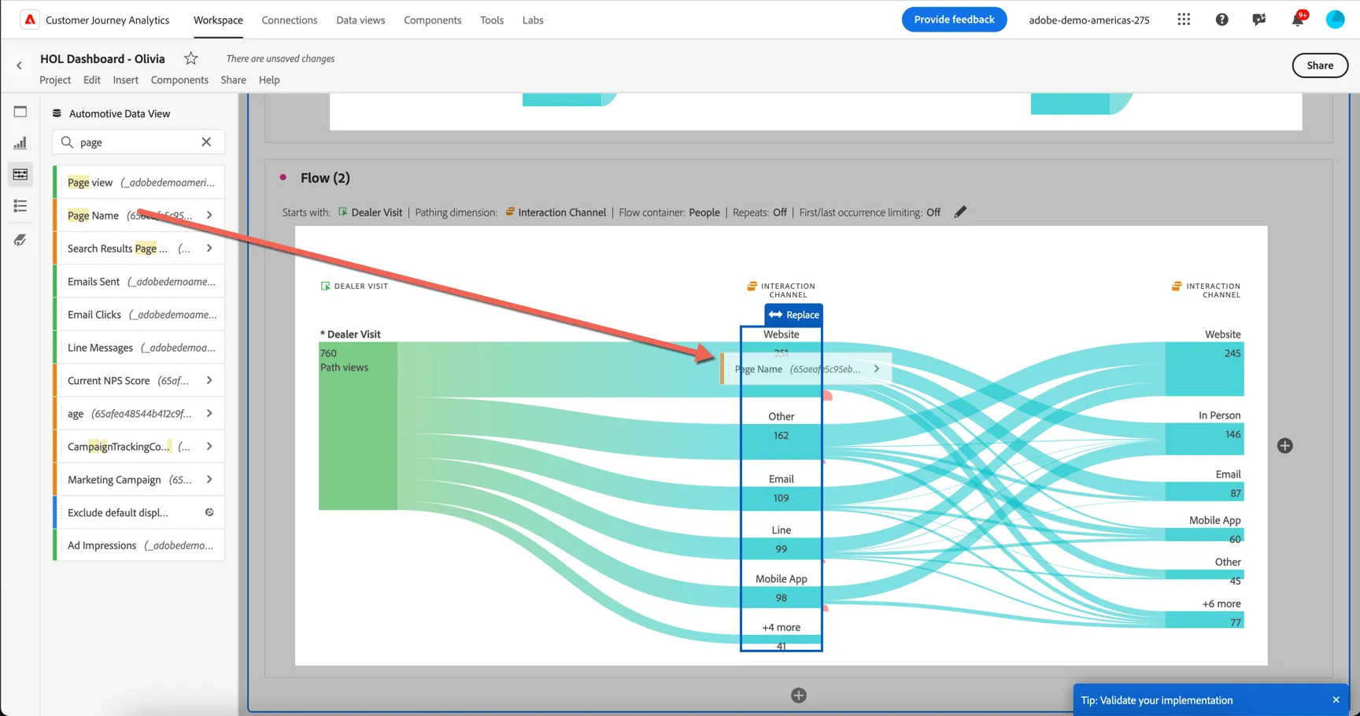Image resolution: width=1360 pixels, height=716 pixels.
Task: Open the feedback chat bubble icon
Action: click(1259, 20)
